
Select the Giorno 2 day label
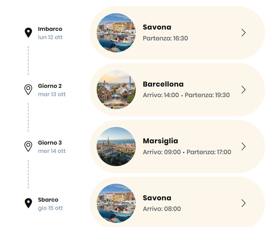pos(50,86)
